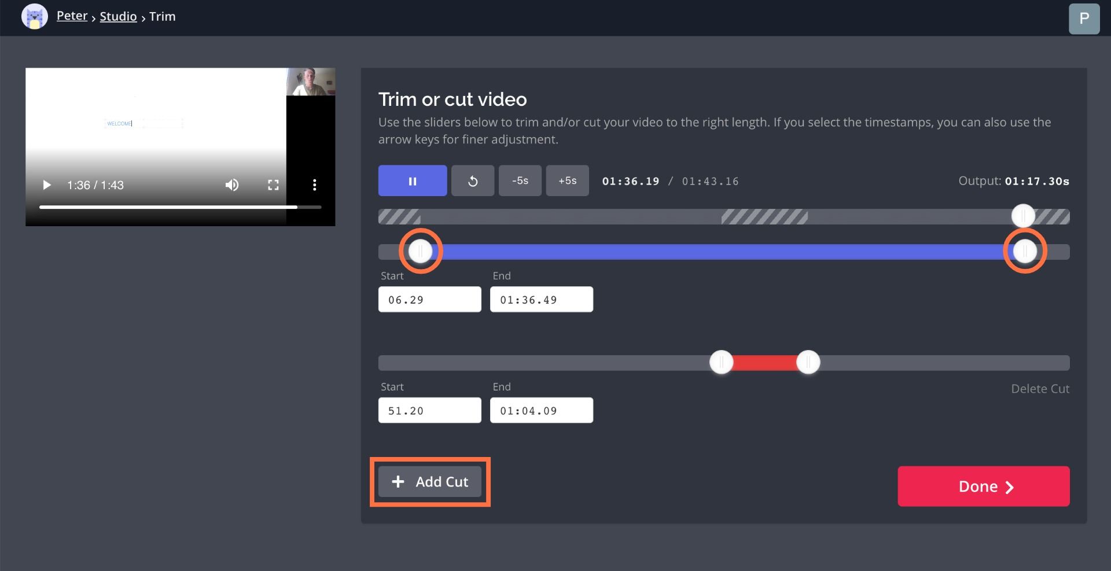Click the restart/replay circular arrow icon

pyautogui.click(x=472, y=181)
